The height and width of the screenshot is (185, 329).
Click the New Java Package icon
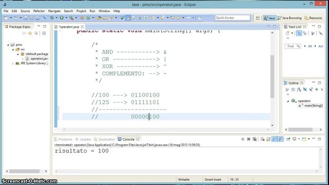[x=82, y=18]
